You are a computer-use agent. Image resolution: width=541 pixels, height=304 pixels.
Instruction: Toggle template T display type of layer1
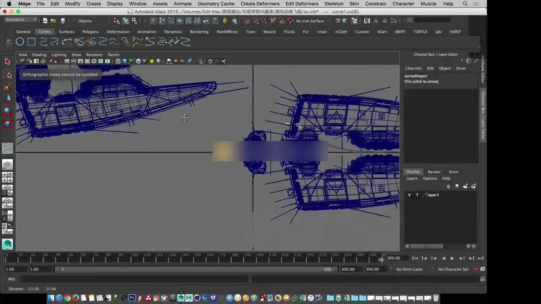pos(417,195)
